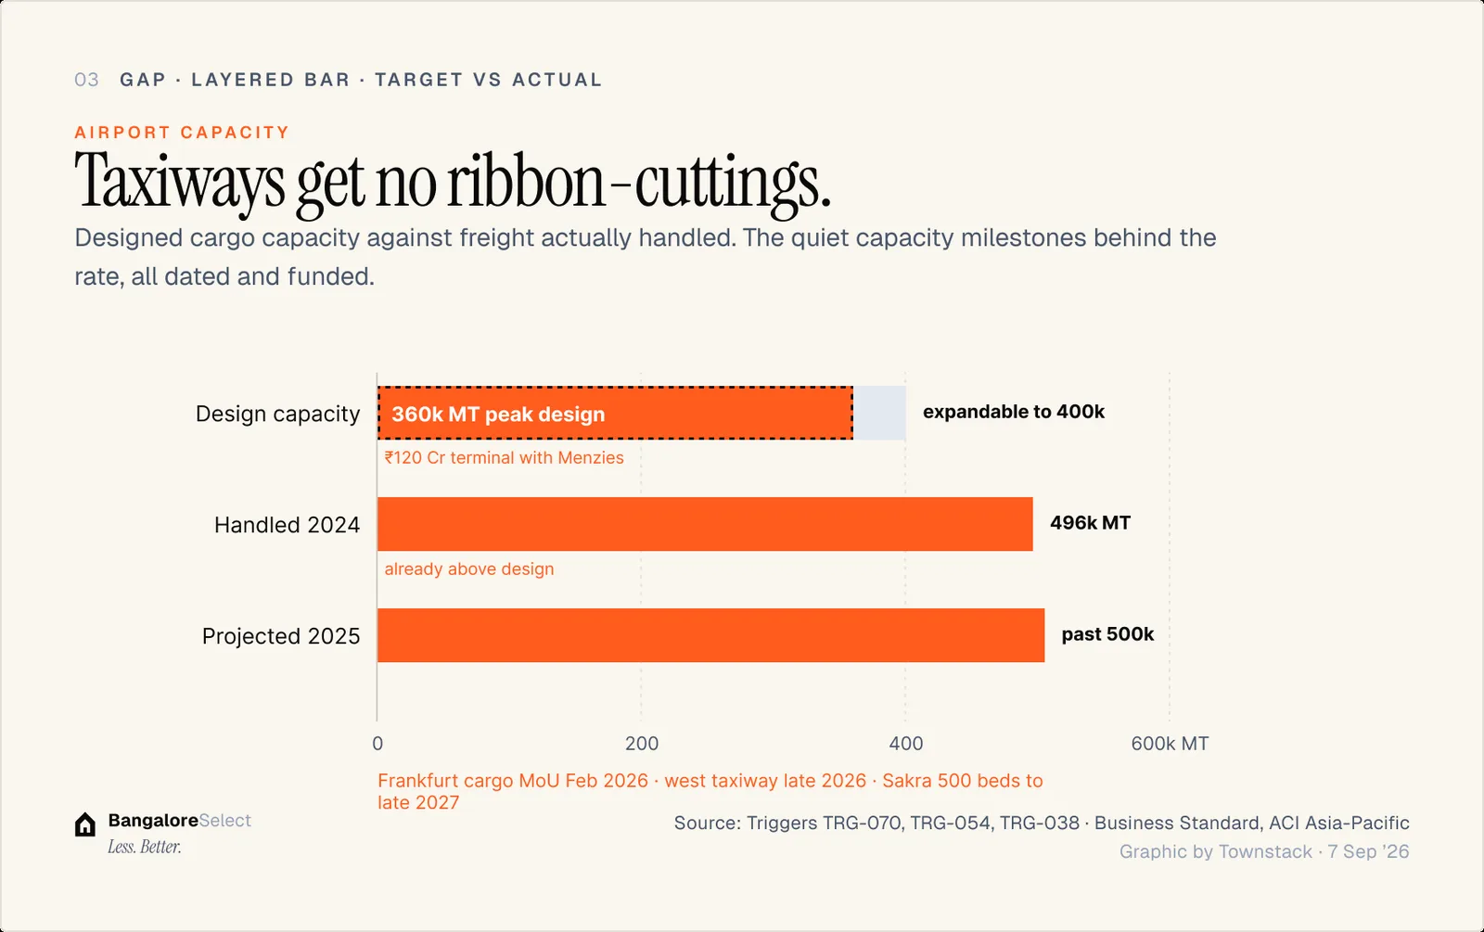Click the 'past 500k' value label
Image resolution: width=1484 pixels, height=932 pixels.
(1107, 634)
